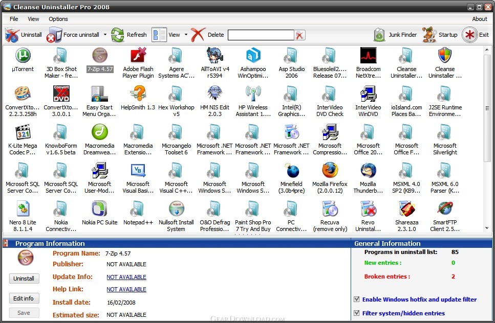The height and width of the screenshot is (323, 495).
Task: Close the Program Information panel
Action: pyautogui.click(x=5, y=243)
